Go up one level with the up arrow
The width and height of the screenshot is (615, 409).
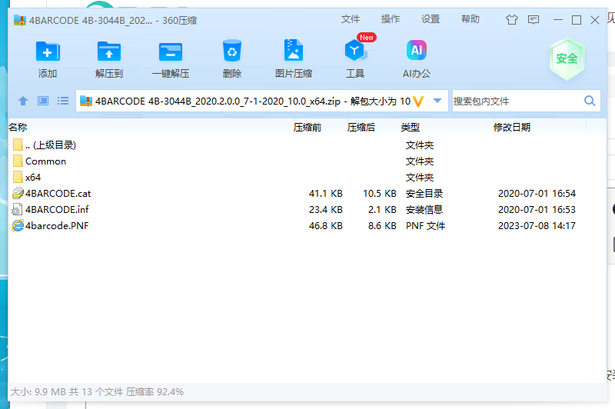pos(23,101)
